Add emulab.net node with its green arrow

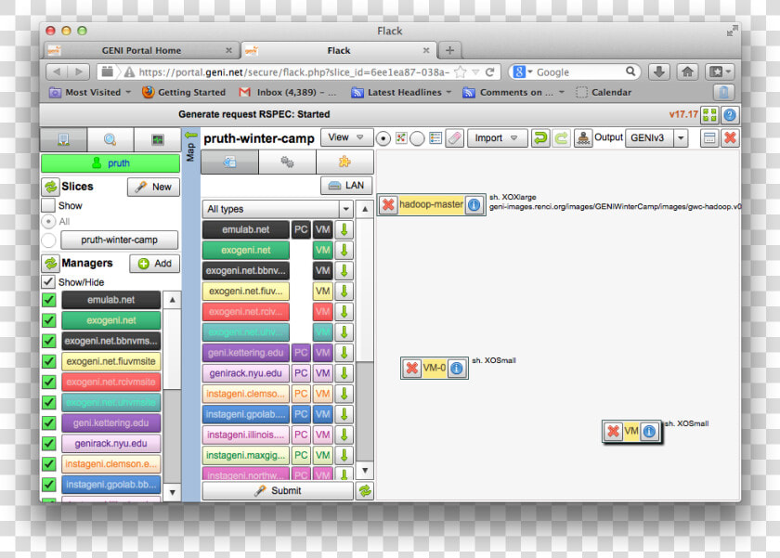344,229
